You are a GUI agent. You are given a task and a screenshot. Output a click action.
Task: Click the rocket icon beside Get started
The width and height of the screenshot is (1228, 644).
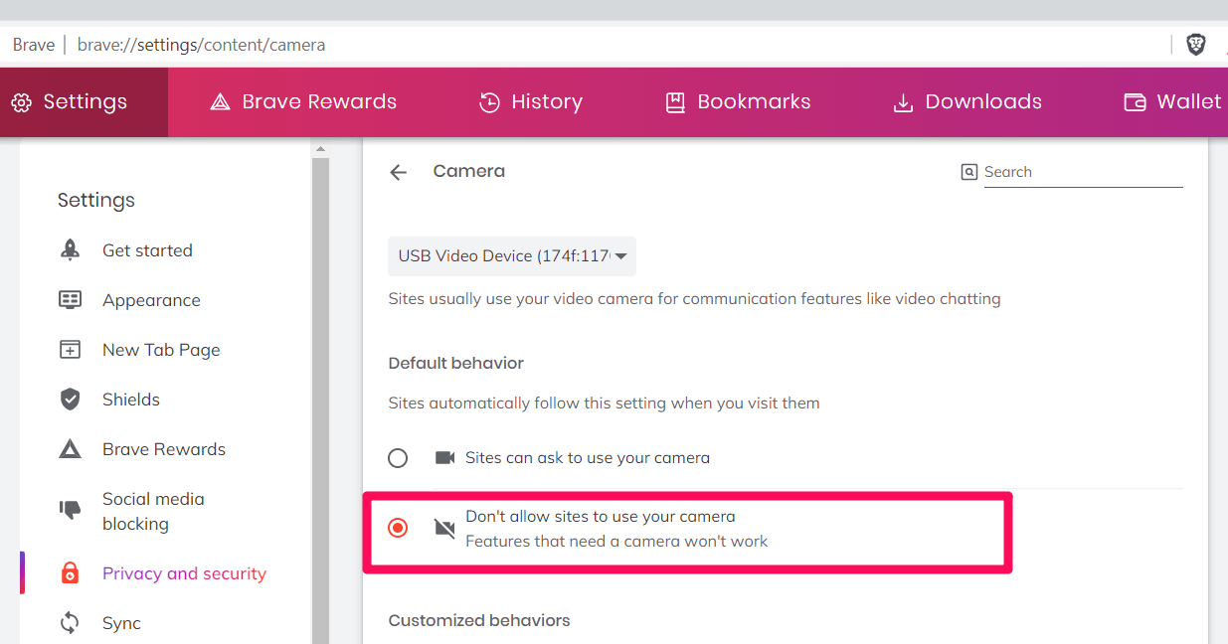(x=70, y=250)
